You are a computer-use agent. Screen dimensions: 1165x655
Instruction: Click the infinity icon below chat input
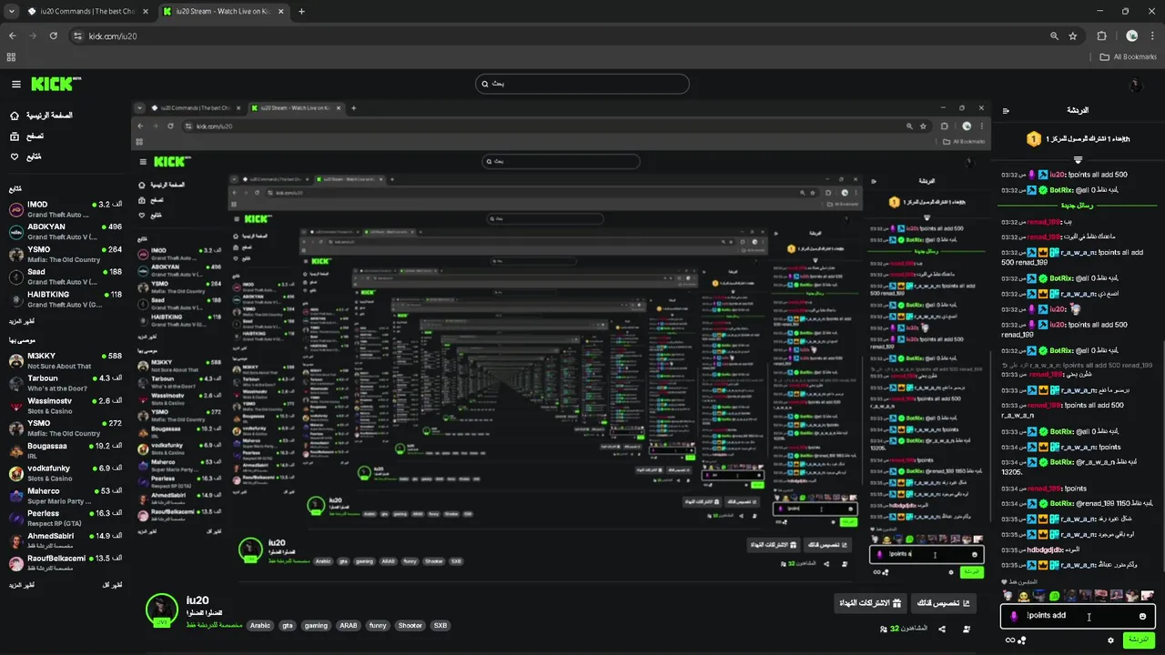coord(1009,640)
